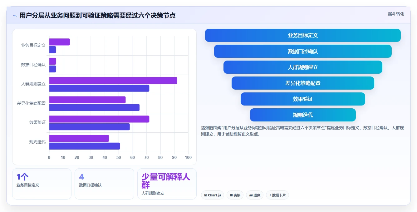Click the blue bar for 差异化策略配置

pyautogui.click(x=94, y=108)
